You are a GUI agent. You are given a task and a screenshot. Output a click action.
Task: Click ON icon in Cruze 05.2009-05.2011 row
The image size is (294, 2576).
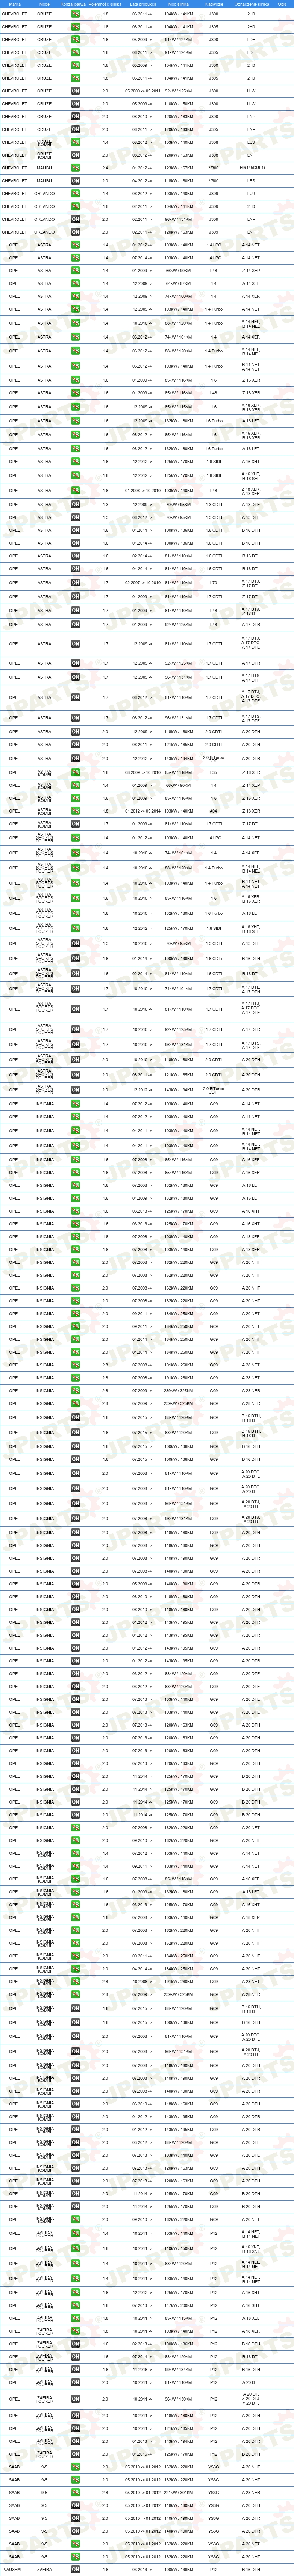(x=76, y=91)
